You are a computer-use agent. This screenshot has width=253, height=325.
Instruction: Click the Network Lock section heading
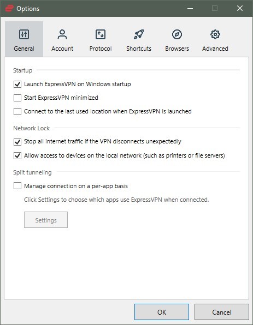[32, 128]
